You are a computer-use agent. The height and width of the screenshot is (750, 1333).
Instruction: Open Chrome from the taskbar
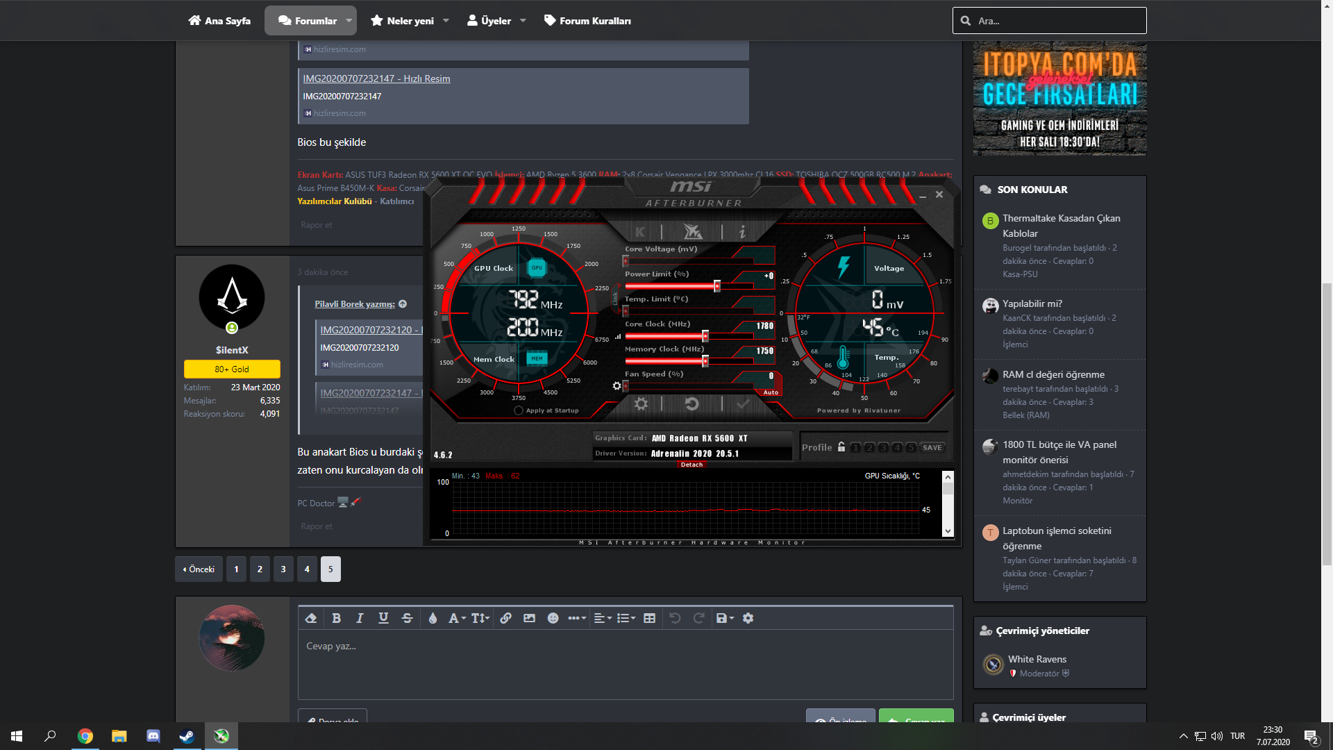pos(85,736)
